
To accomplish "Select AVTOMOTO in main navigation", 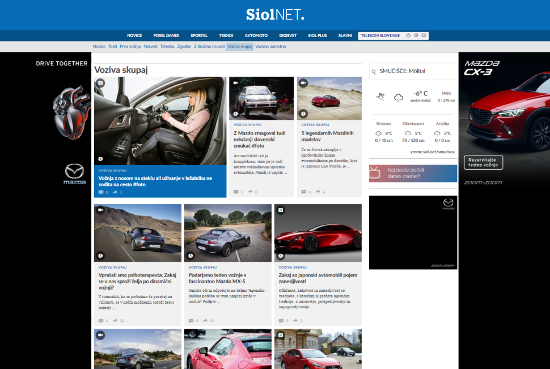I will [256, 35].
